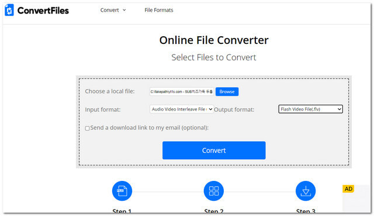Image resolution: width=374 pixels, height=216 pixels.
Task: Click the Step 3 download icon
Action: [306, 191]
